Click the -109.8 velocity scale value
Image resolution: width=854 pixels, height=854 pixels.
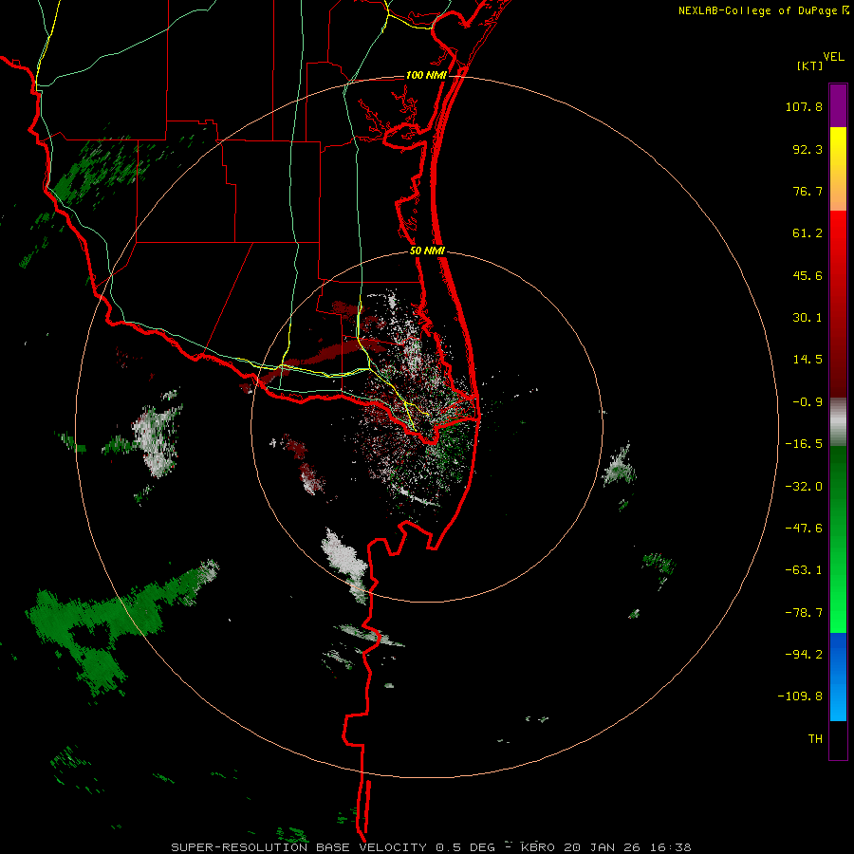click(x=800, y=696)
